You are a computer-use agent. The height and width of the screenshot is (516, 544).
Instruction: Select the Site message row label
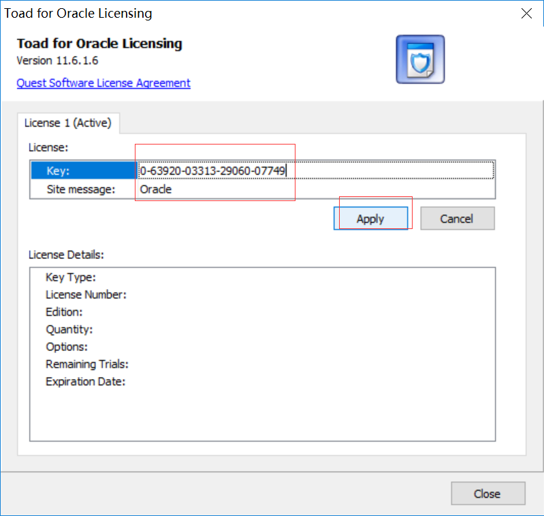[81, 189]
